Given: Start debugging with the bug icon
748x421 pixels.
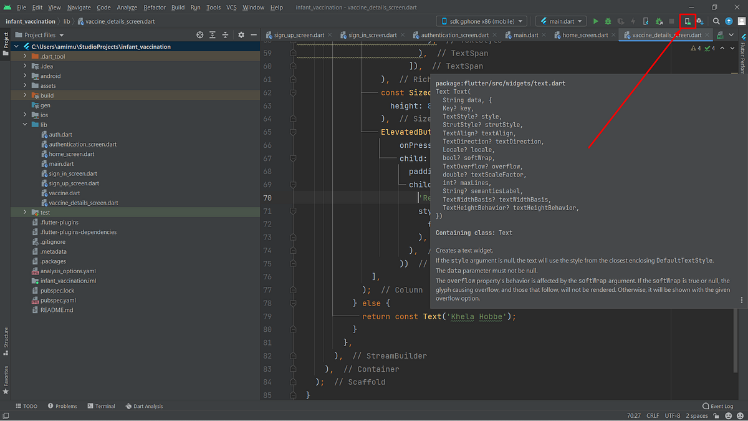Looking at the screenshot, I should tap(607, 21).
